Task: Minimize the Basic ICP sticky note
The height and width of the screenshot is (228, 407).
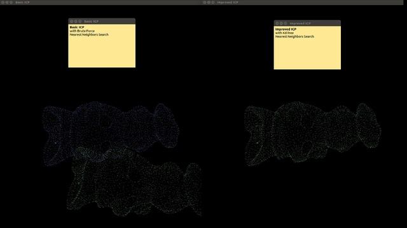Action: [76, 21]
